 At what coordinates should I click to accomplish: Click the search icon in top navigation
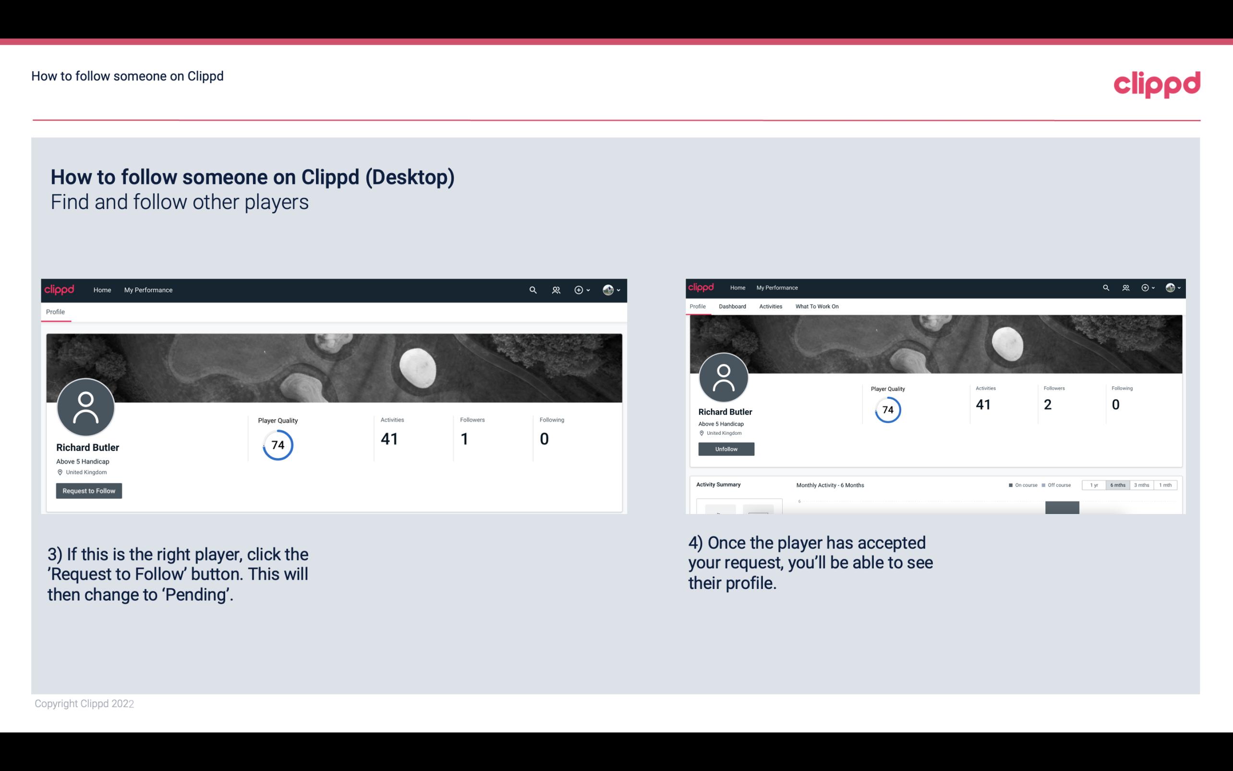tap(532, 290)
